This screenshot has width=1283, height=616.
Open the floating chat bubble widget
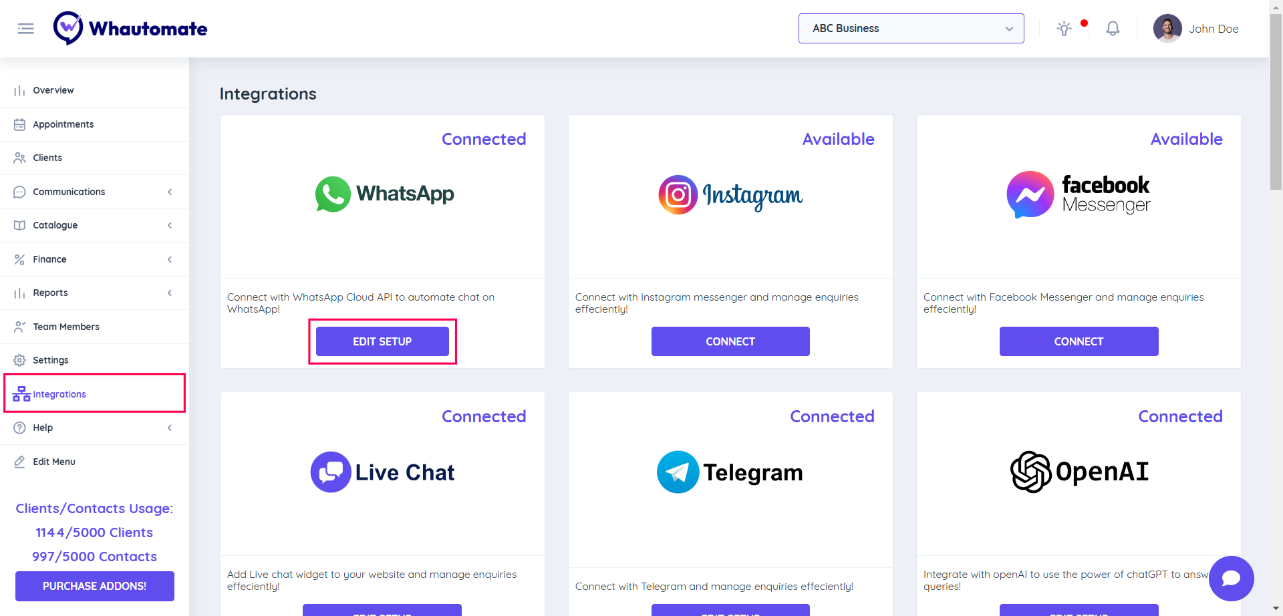point(1231,579)
